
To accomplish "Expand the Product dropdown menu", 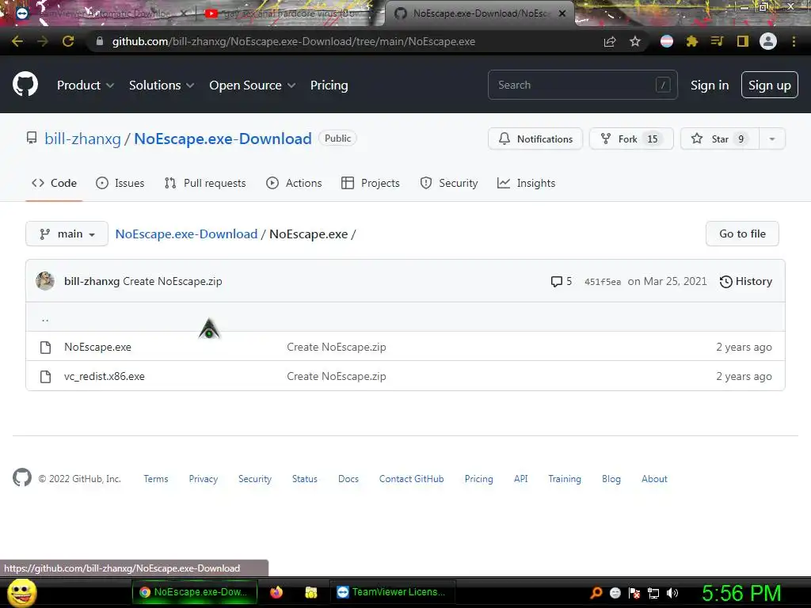I will pyautogui.click(x=86, y=85).
